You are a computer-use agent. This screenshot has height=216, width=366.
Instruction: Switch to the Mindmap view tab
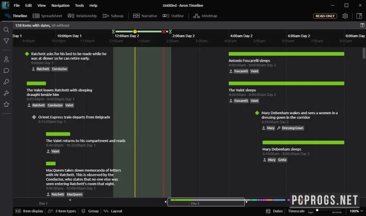click(205, 16)
